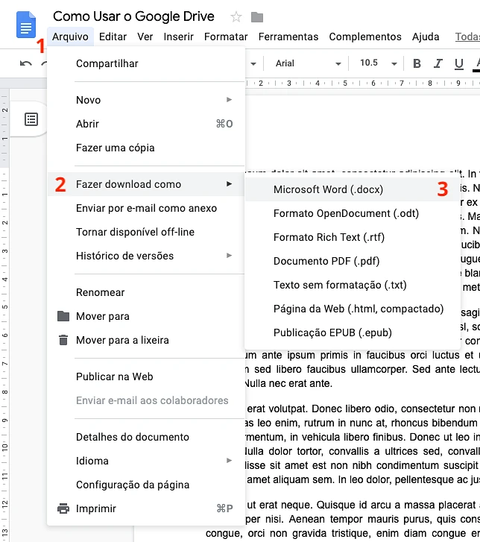Image resolution: width=480 pixels, height=542 pixels.
Task: Download as Documento PDF (.pdf)
Action: pyautogui.click(x=353, y=261)
